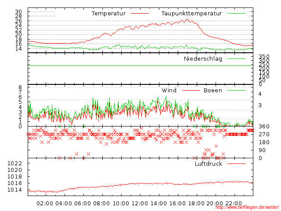Screen dimensions: 281x211
Task: Click the 18:00 time axis label
Action: (x=197, y=204)
